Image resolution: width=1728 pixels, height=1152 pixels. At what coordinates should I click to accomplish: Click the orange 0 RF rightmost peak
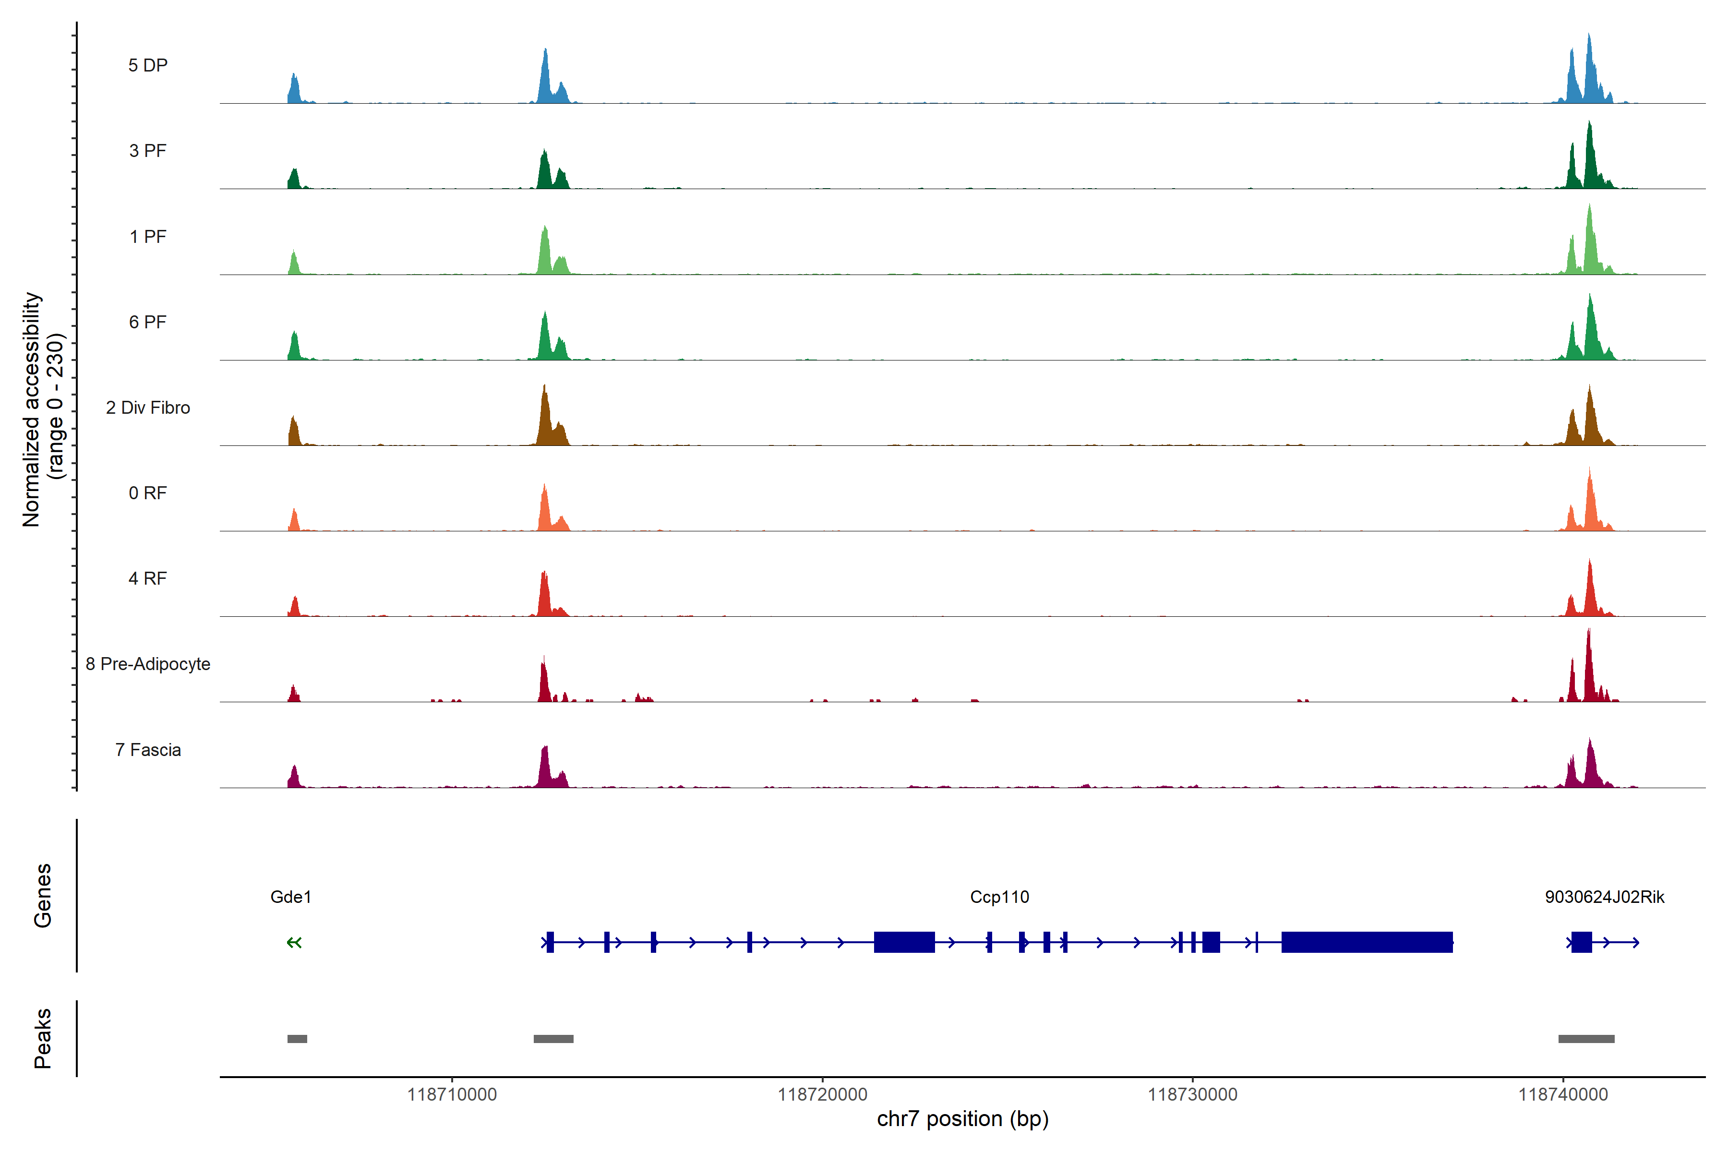[x=1590, y=507]
